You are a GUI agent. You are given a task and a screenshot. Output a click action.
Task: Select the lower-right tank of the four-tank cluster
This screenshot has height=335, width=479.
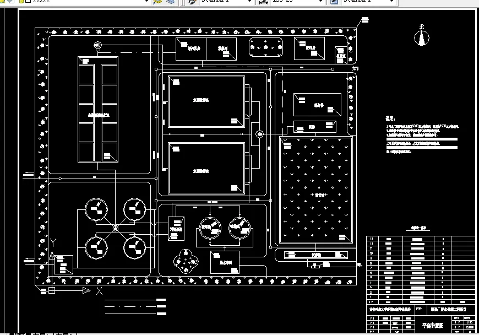pyautogui.click(x=135, y=247)
